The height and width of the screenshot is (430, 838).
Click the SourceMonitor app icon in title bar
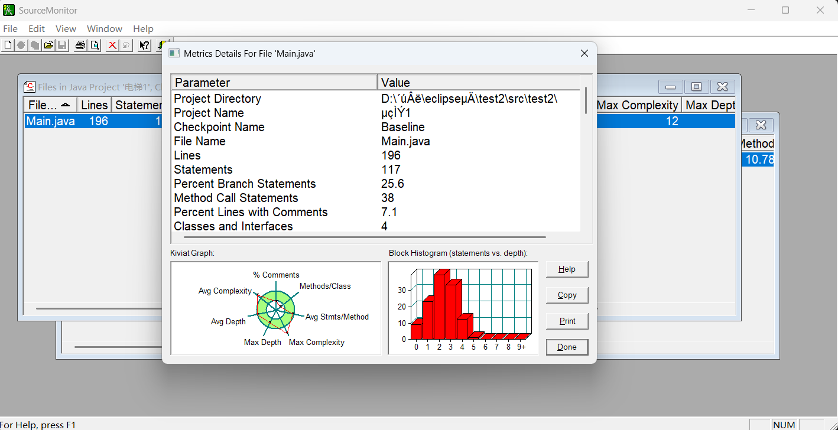point(9,10)
